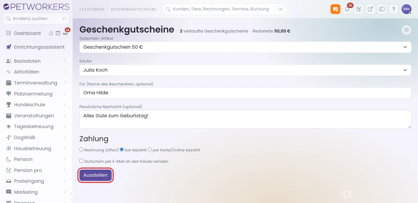This screenshot has height=203, width=418.
Task: Click the ⌘K shortcut badge in search
Action: (x=280, y=9)
